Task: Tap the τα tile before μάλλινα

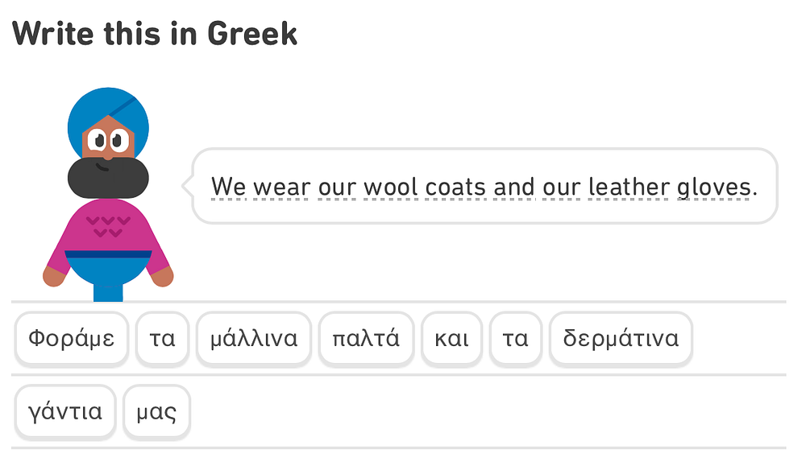Action: pyautogui.click(x=162, y=339)
